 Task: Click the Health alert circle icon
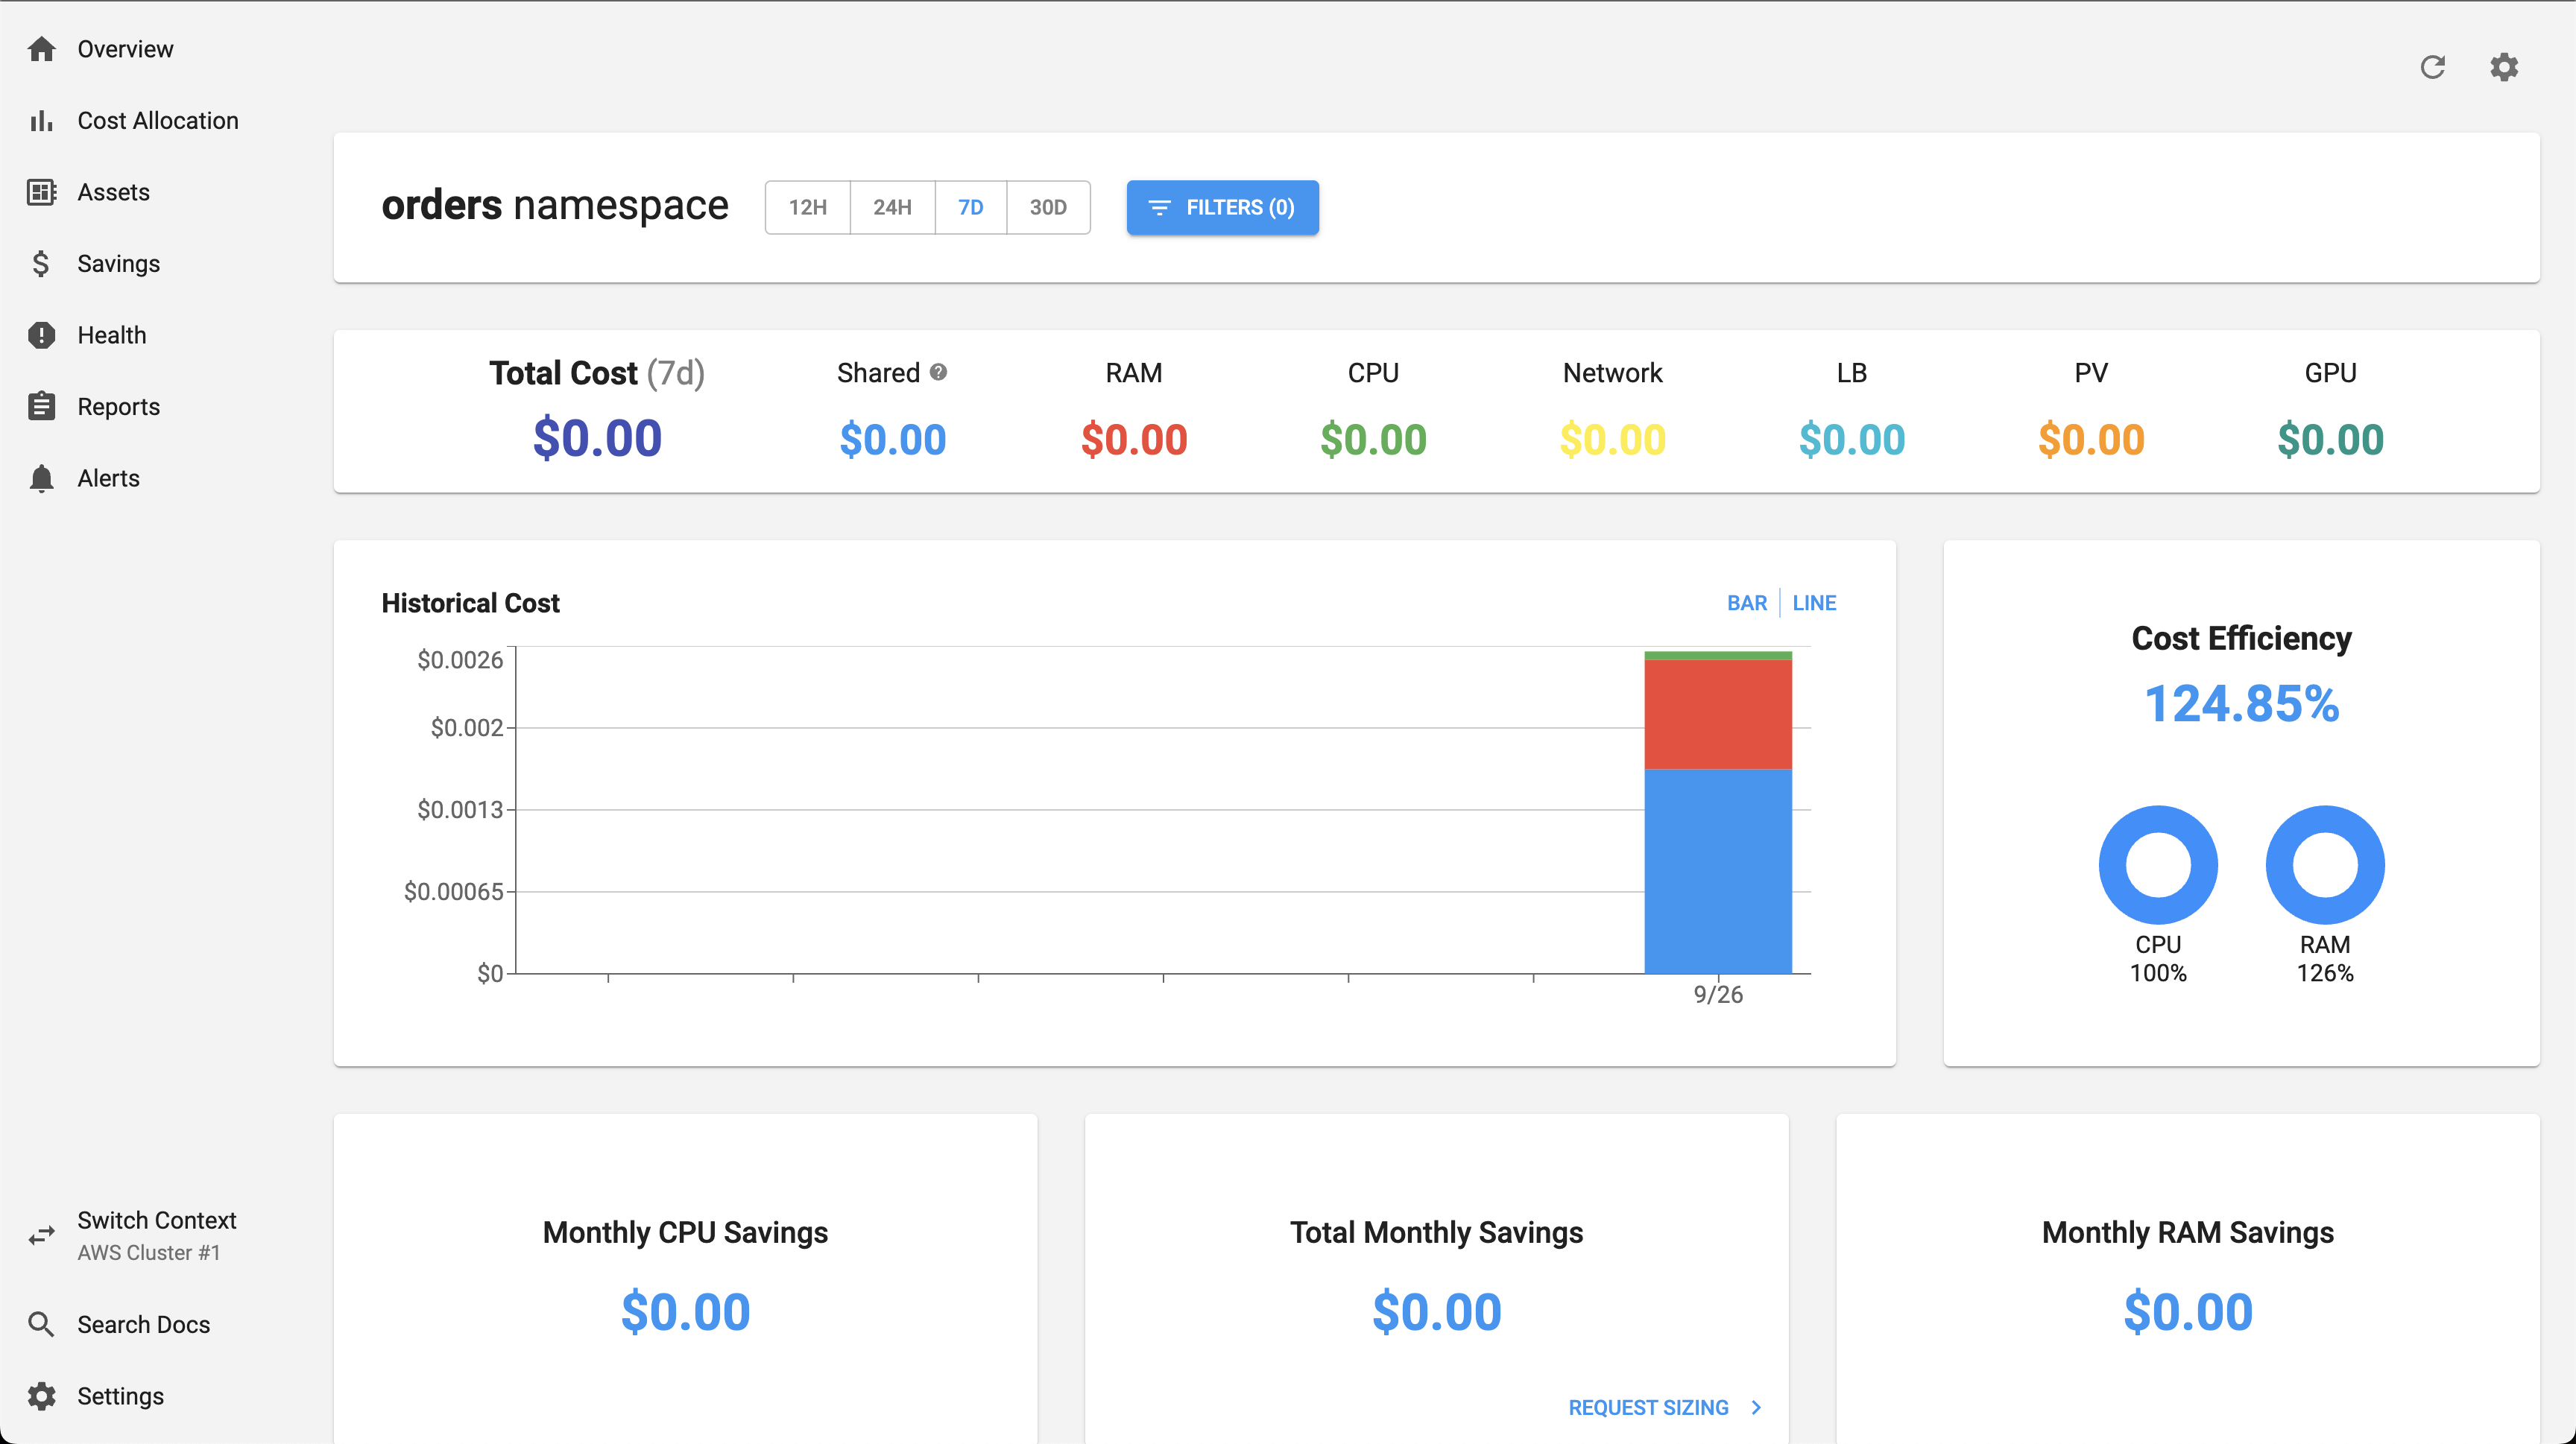(x=41, y=335)
